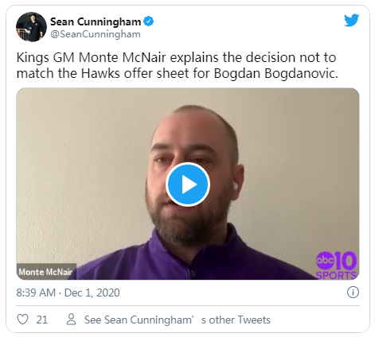The width and height of the screenshot is (375, 341).
Task: Like the tweet with the heart icon
Action: [22, 320]
